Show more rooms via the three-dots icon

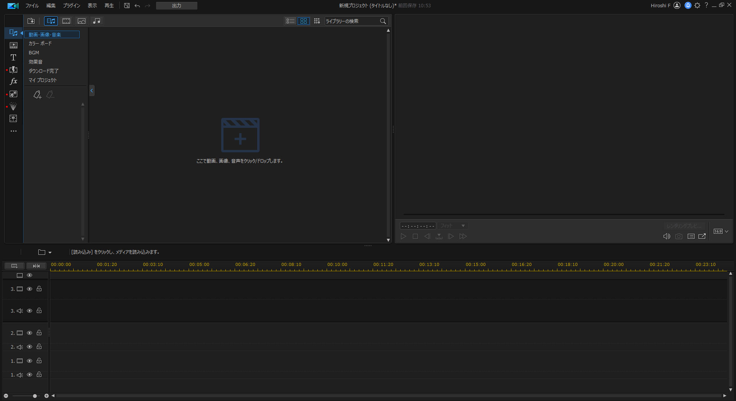[x=13, y=131]
